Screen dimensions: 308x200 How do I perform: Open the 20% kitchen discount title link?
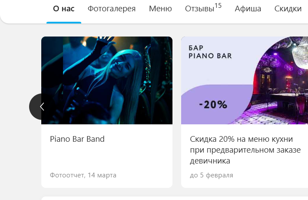pos(245,150)
